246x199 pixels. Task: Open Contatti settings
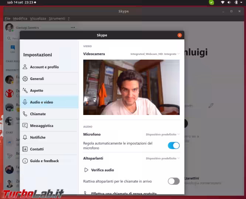point(49,149)
